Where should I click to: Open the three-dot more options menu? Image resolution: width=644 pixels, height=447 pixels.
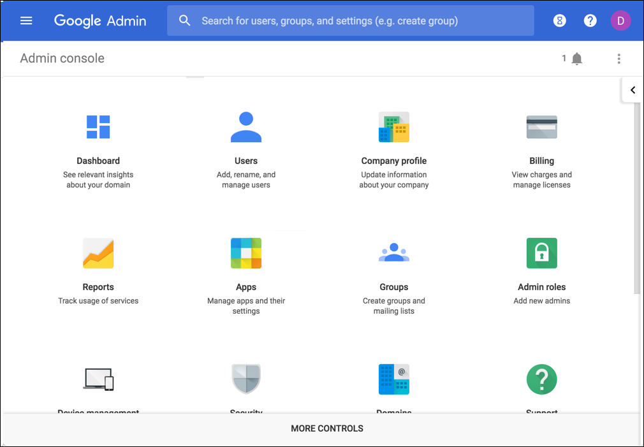click(x=618, y=59)
